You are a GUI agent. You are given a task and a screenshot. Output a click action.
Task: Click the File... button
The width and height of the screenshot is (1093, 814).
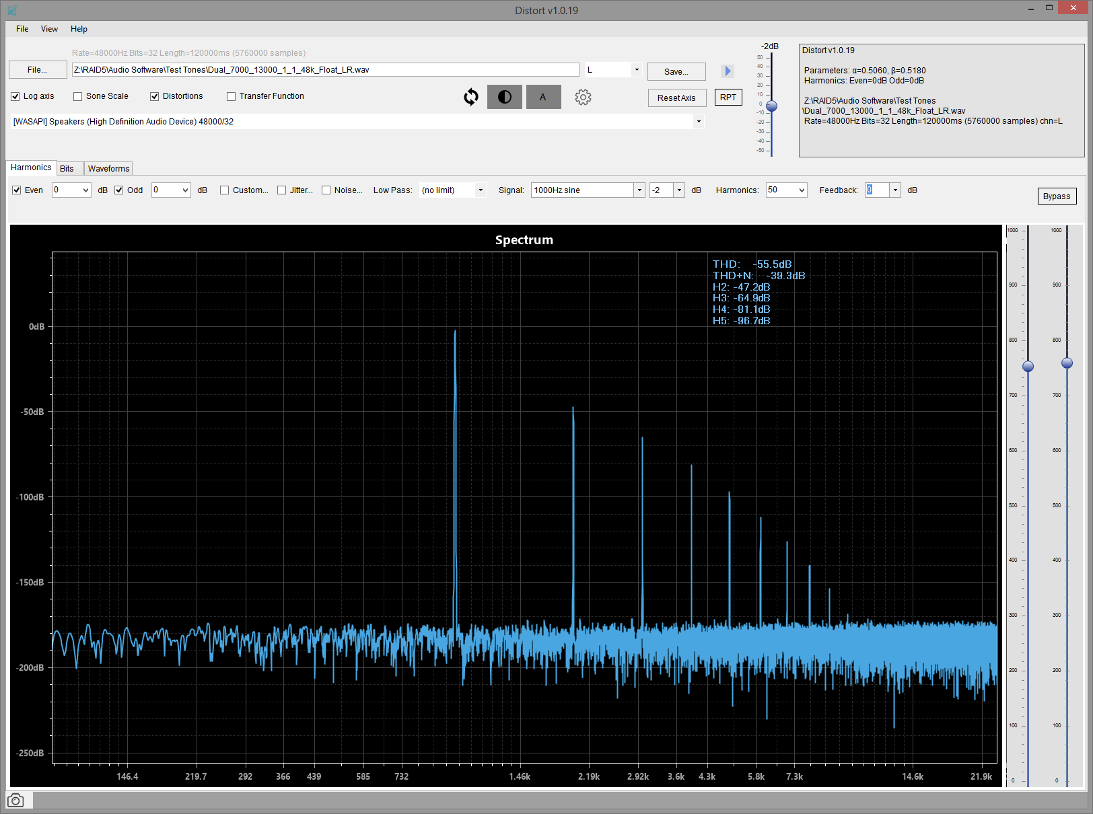click(x=38, y=70)
